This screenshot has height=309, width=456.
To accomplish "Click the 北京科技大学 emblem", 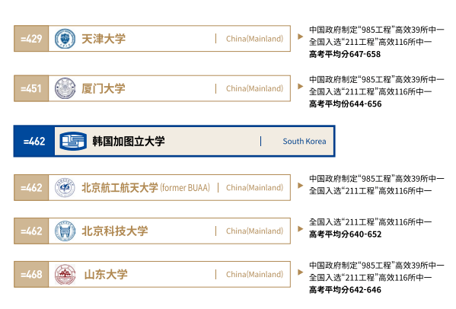I will tap(65, 231).
